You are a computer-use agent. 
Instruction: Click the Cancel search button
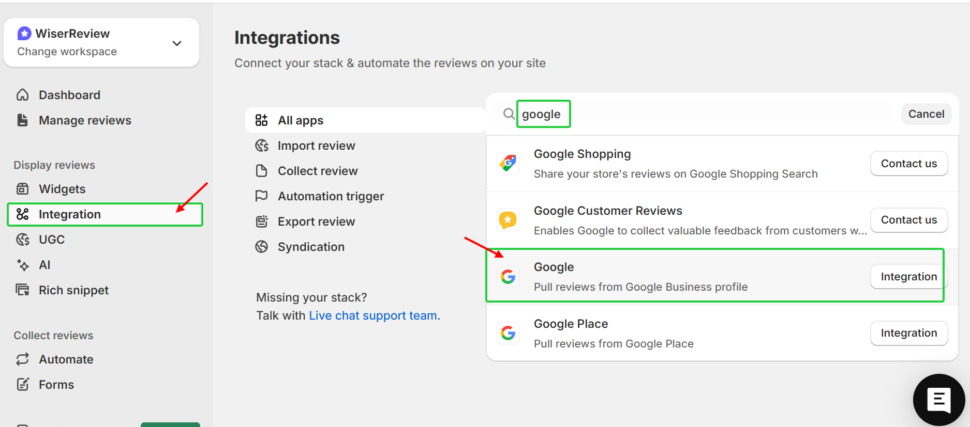pos(926,114)
